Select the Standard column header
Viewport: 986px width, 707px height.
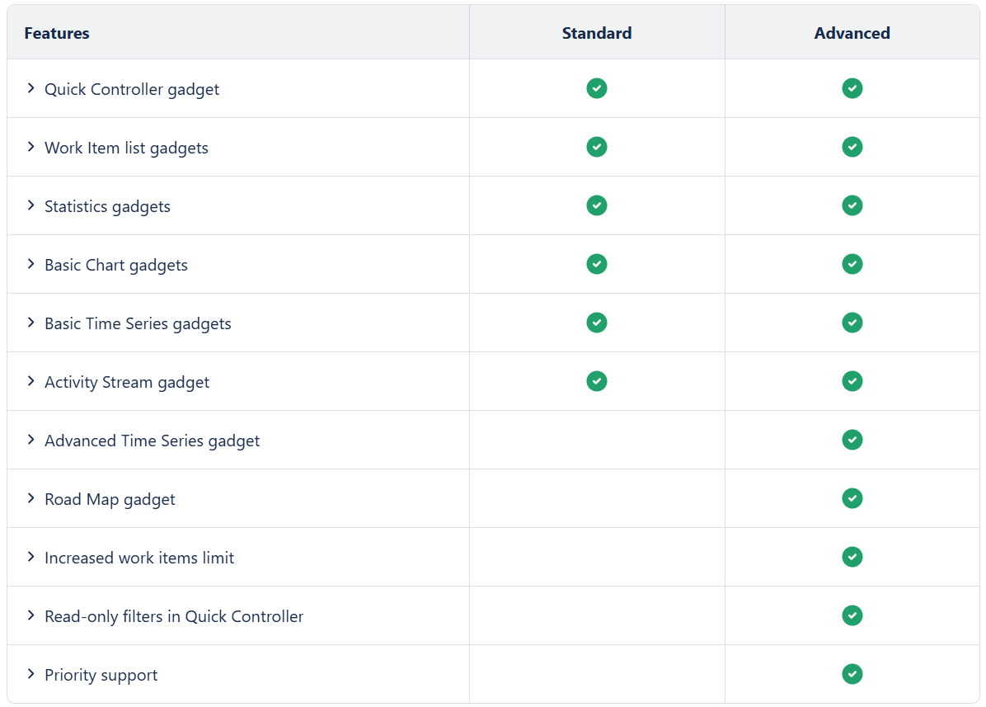pos(597,33)
